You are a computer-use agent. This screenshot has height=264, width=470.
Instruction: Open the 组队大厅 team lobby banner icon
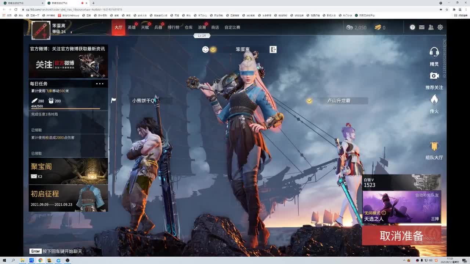click(x=434, y=146)
